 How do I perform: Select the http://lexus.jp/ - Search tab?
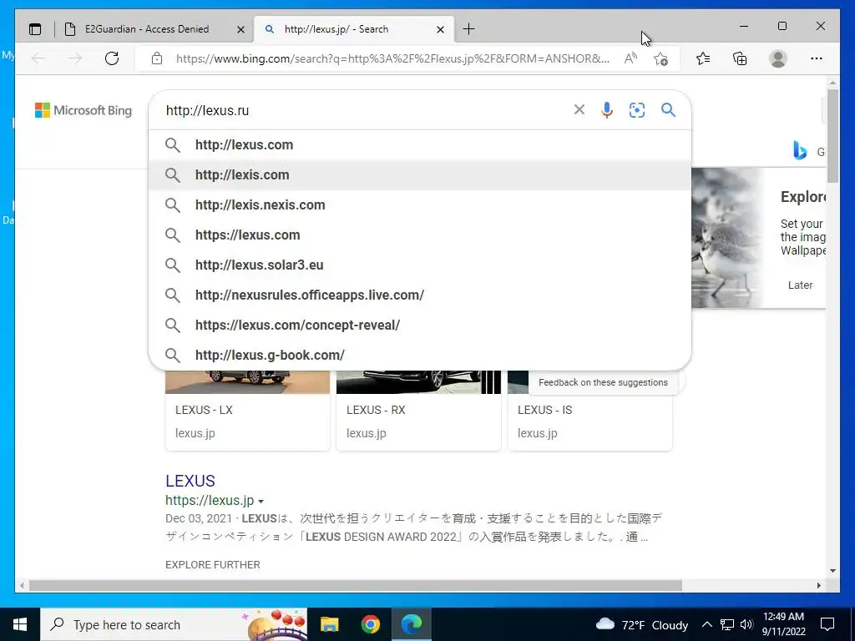tap(336, 29)
